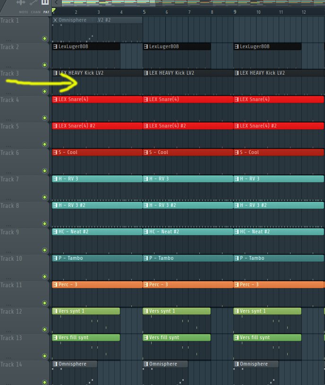This screenshot has height=385, width=325.
Task: Select the automation clip type icon
Action: coord(33,2)
